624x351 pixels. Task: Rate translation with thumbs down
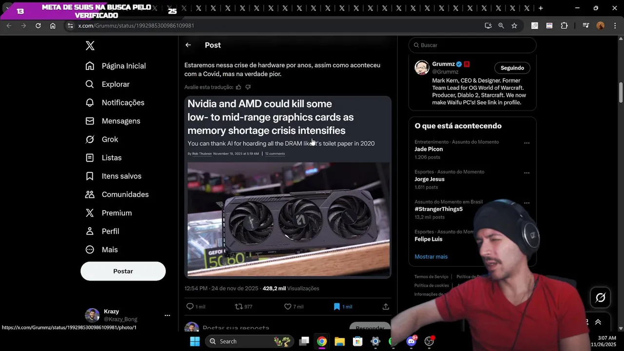(248, 87)
